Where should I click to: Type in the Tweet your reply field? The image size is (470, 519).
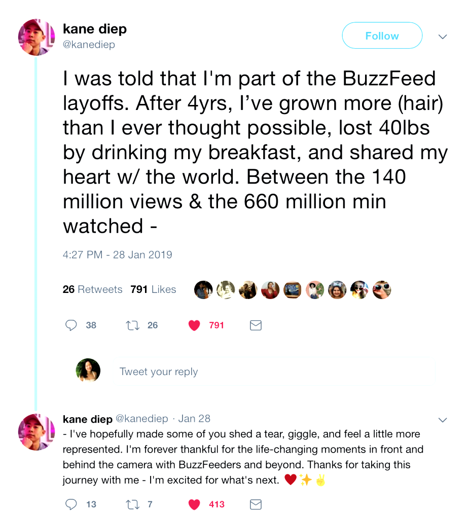coord(274,372)
